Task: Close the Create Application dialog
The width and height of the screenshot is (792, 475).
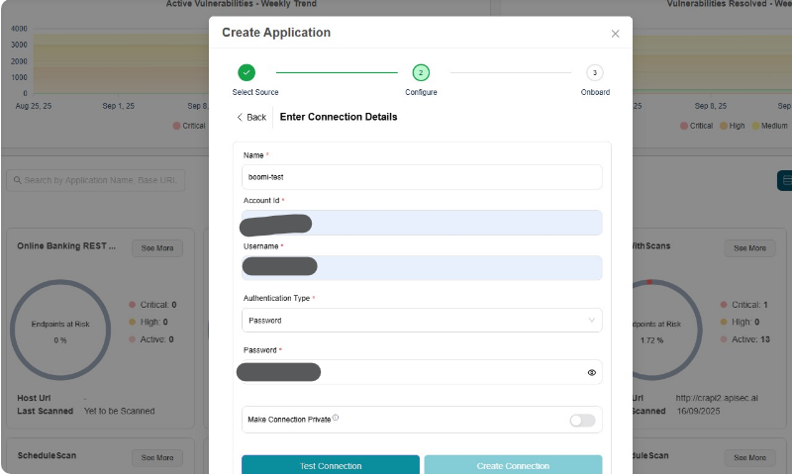Action: coord(615,34)
